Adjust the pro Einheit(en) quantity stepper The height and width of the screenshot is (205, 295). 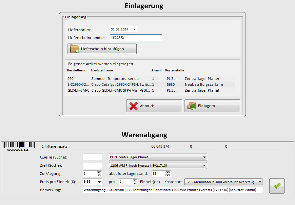coord(135,182)
